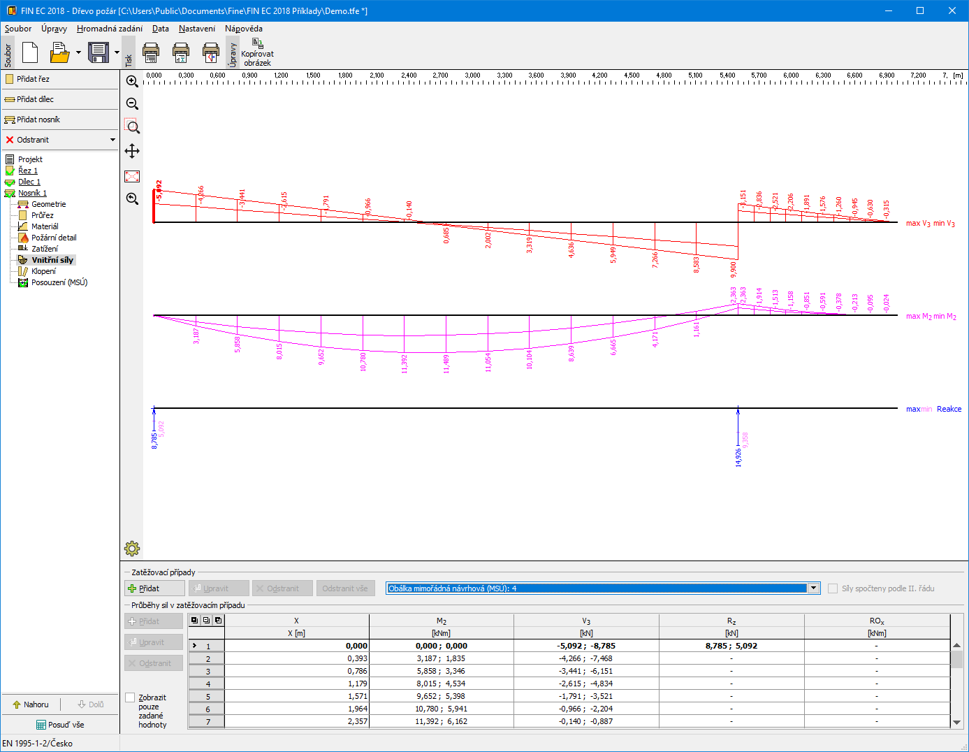Click Reakce diagram label
The width and height of the screenshot is (969, 752).
coord(949,409)
